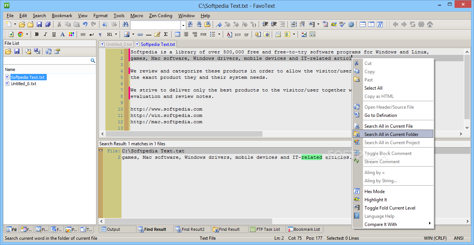Switch to the Softpedia Text.txt editor tab
474x245 pixels.
(155, 44)
